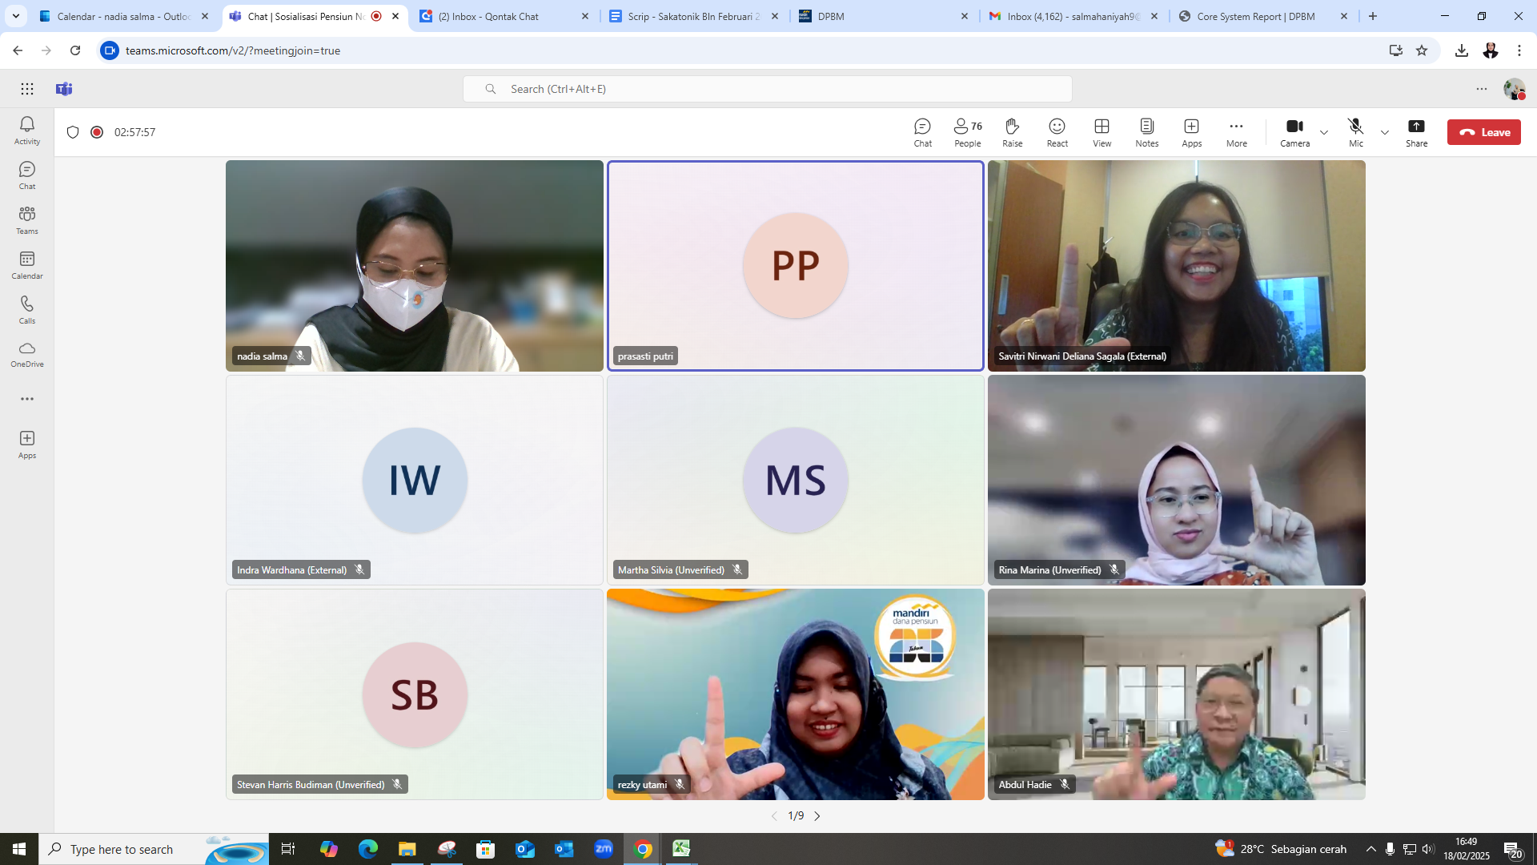Screen dimensions: 1537x865
Task: Open Teams section in sidebar
Action: 27,220
